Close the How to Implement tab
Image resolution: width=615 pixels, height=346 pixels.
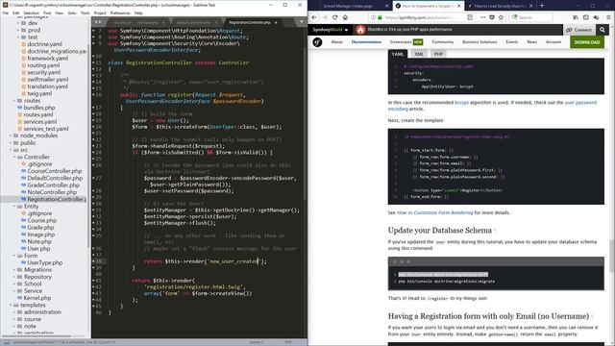(459, 6)
